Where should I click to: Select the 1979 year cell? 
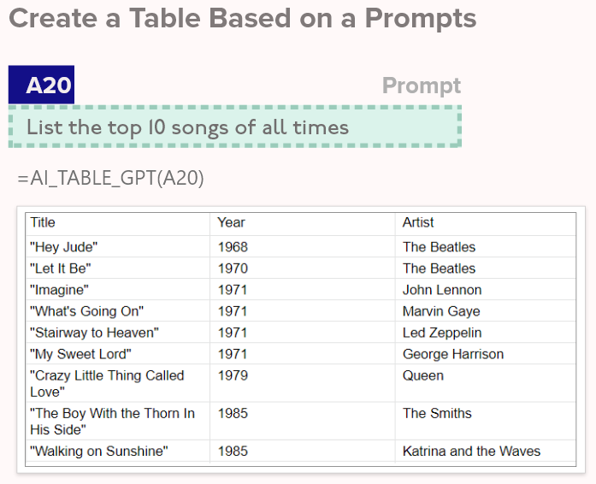coord(302,383)
